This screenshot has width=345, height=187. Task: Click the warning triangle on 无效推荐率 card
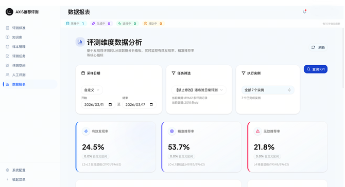[x=257, y=131]
